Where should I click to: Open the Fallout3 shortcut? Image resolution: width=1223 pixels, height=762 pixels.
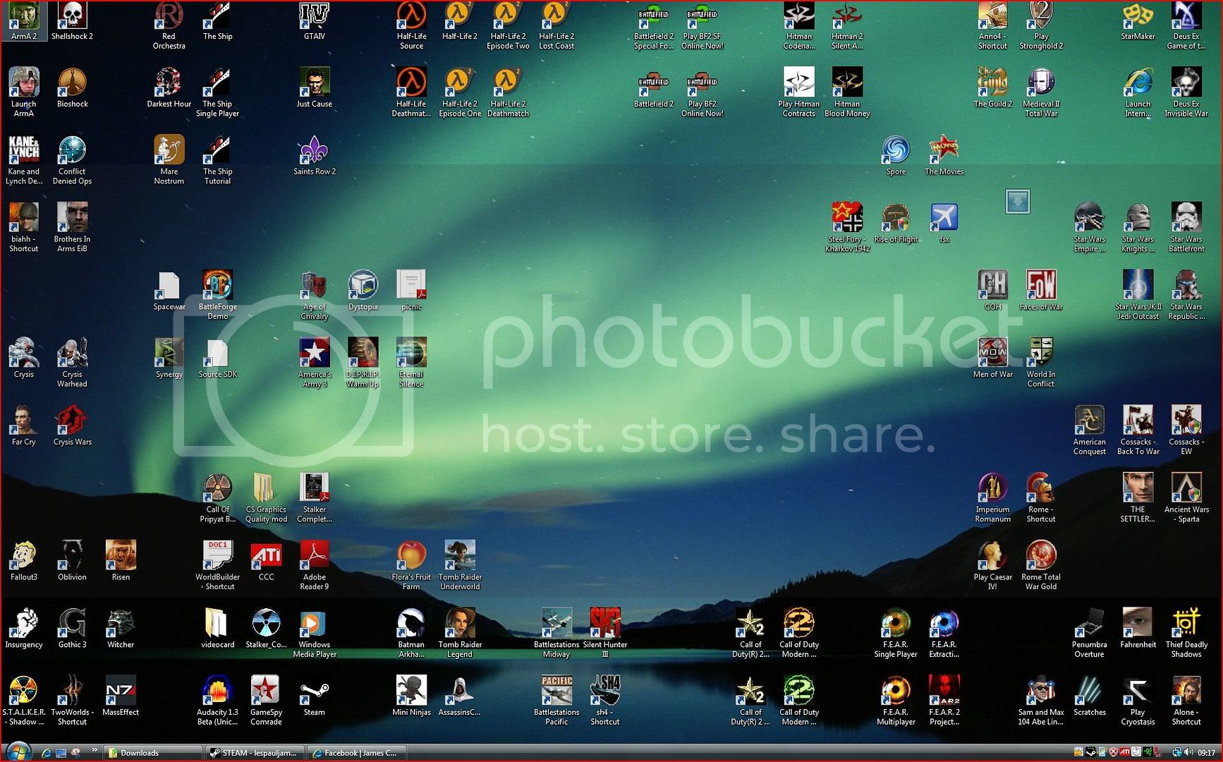[x=23, y=557]
